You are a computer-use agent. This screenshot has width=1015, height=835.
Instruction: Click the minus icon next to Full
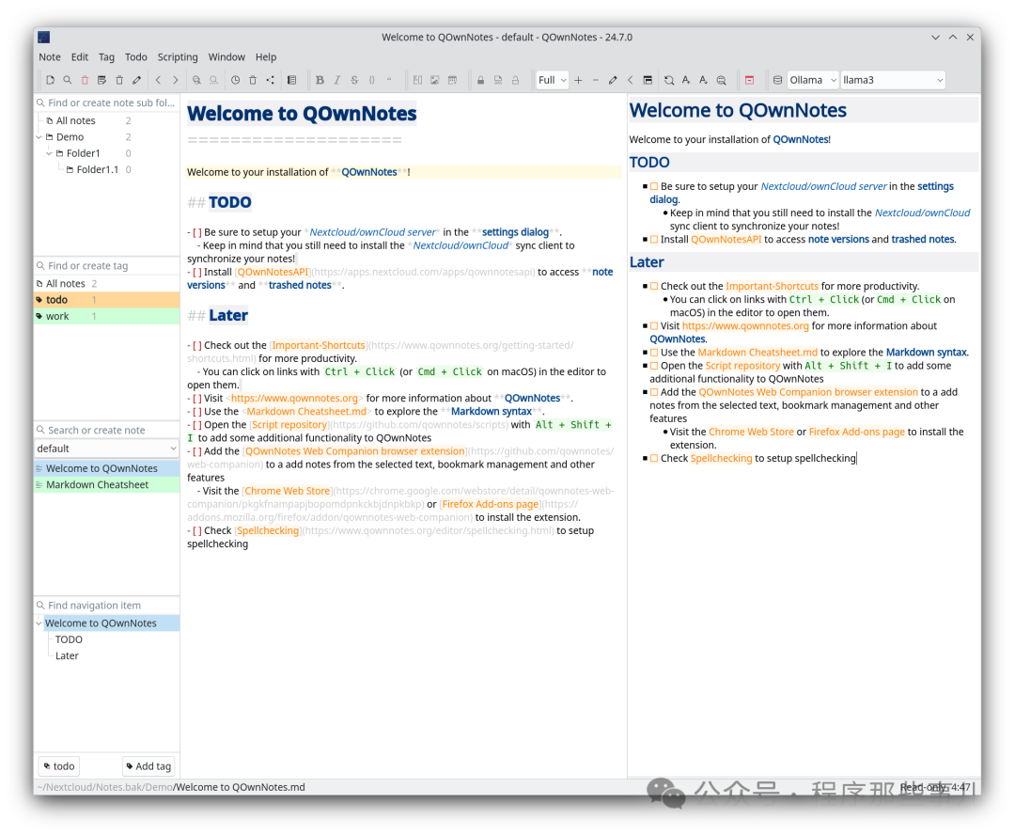tap(596, 80)
